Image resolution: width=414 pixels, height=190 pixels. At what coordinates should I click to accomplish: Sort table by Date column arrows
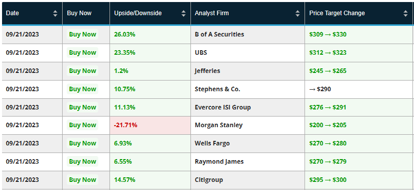(55, 13)
